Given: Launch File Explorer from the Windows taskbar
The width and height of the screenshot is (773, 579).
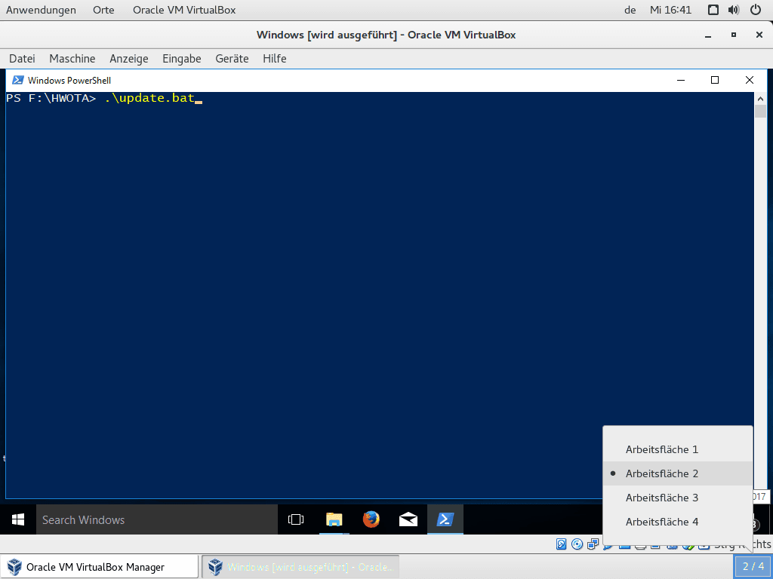Looking at the screenshot, I should click(x=334, y=519).
